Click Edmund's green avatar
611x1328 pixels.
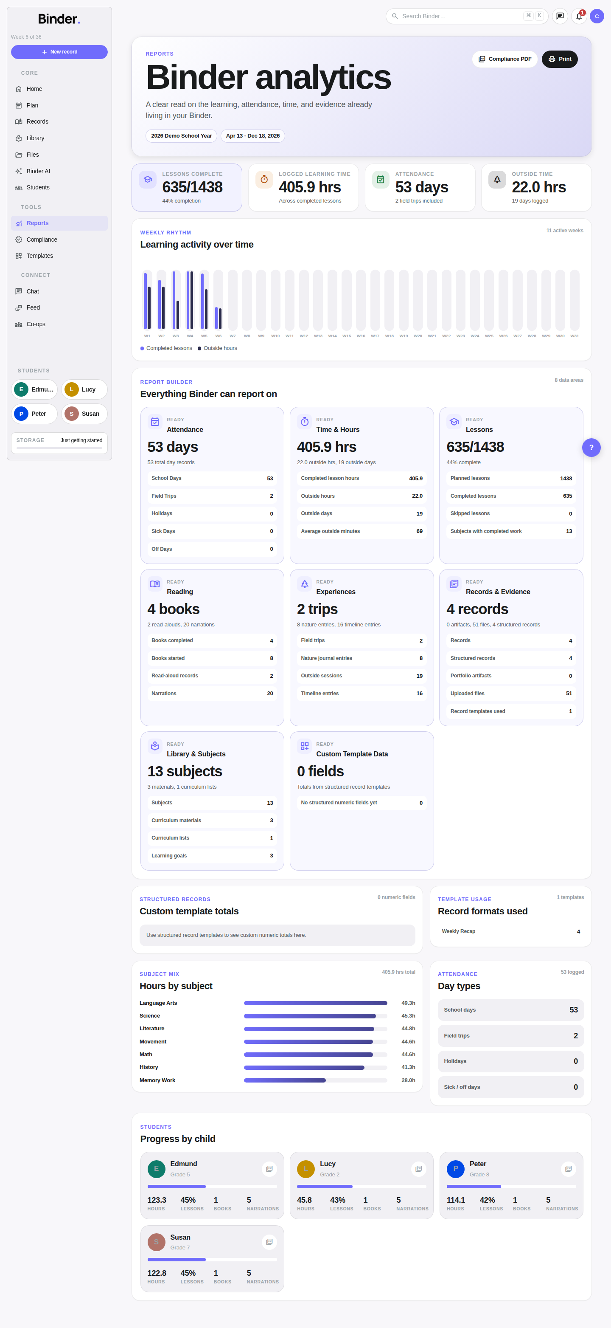[x=157, y=1169]
